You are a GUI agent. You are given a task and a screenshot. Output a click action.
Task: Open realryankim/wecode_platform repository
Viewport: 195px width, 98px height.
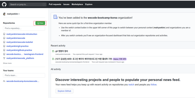coord(20,58)
